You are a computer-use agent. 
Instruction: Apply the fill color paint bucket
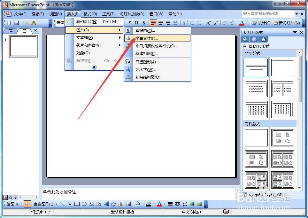tap(138, 204)
